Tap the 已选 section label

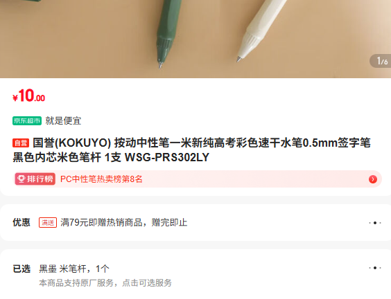(x=21, y=269)
